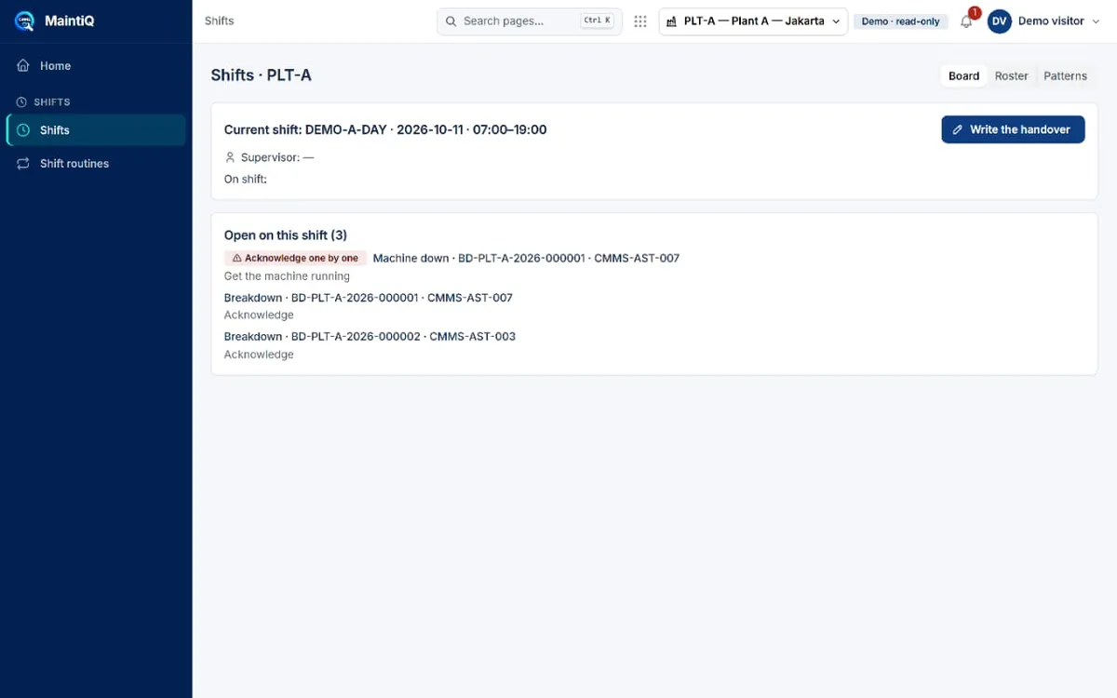Image resolution: width=1117 pixels, height=698 pixels.
Task: Click the Ctrl K shortcut hint
Action: click(597, 21)
